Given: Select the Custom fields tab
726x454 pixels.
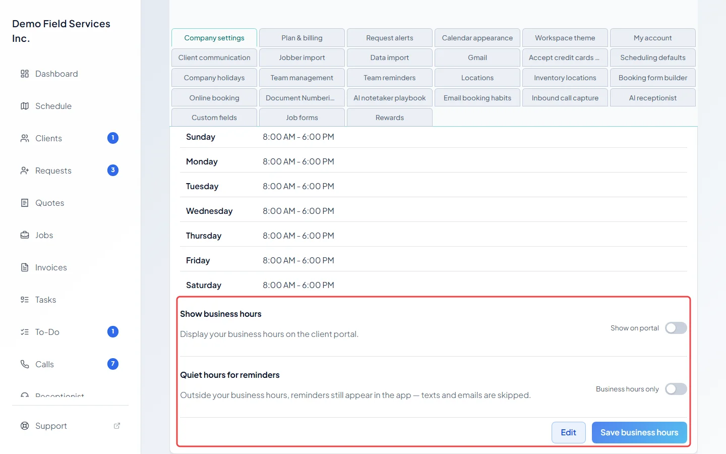Looking at the screenshot, I should coord(214,118).
